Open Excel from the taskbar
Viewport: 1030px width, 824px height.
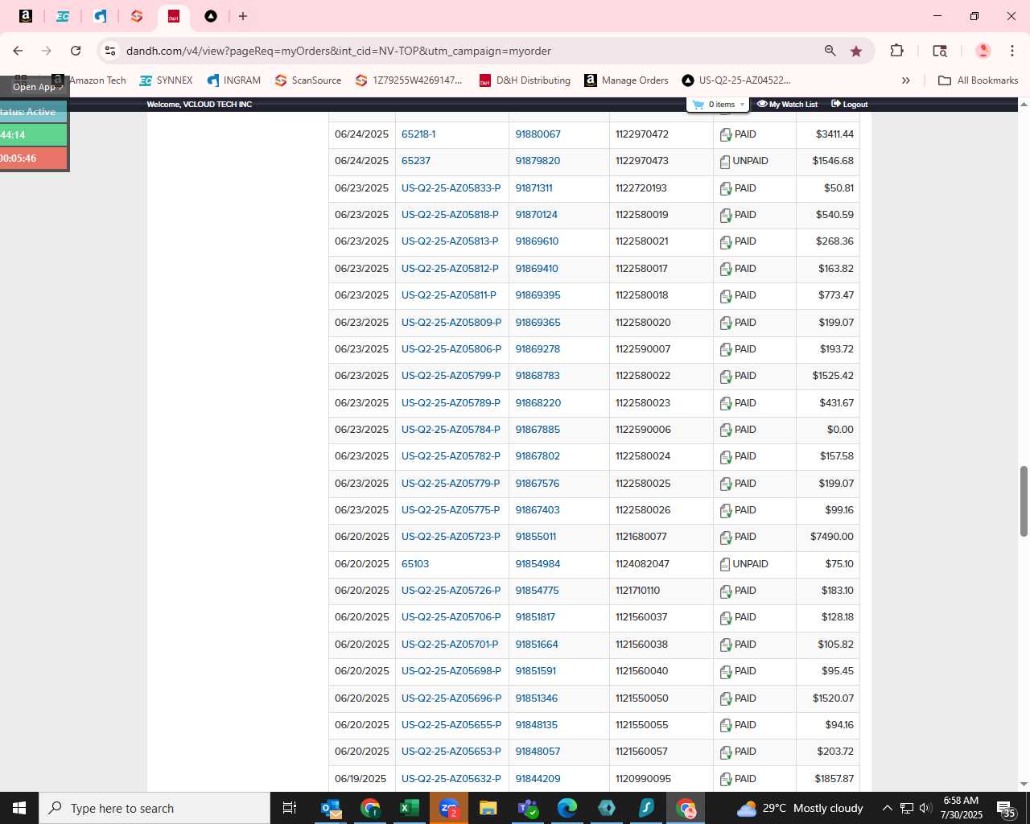point(410,808)
